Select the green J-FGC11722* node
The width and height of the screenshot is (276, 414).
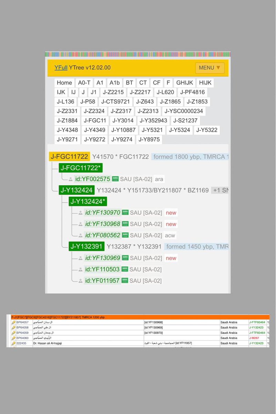coord(81,168)
